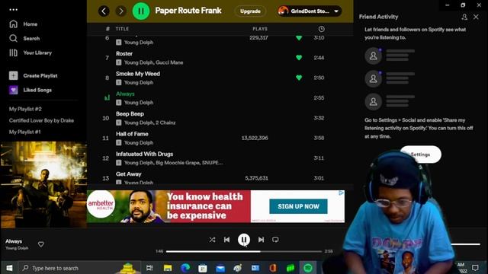Viewport: 488px width, 274px height.
Task: Open Mail app from taskbar
Action: 220,268
